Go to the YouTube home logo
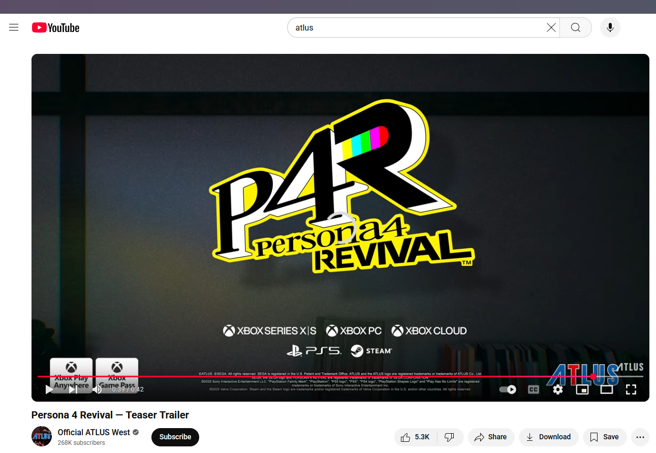Viewport: 656px width, 453px height. coord(55,27)
